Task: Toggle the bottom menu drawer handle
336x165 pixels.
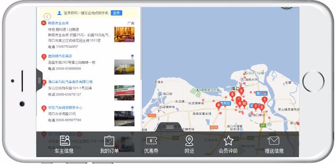Action: click(x=170, y=127)
